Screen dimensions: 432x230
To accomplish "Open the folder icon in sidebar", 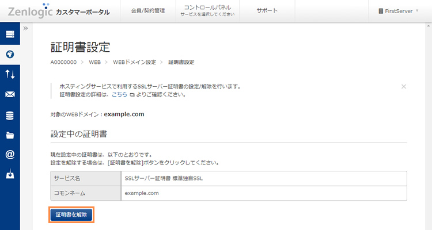I will tap(10, 135).
